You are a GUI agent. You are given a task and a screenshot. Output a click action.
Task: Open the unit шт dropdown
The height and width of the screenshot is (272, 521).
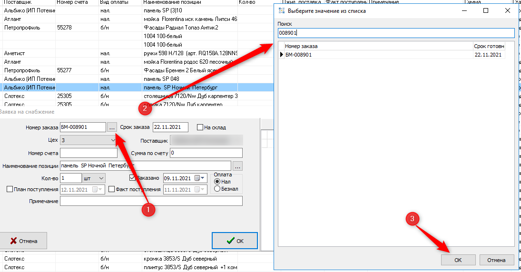101,178
